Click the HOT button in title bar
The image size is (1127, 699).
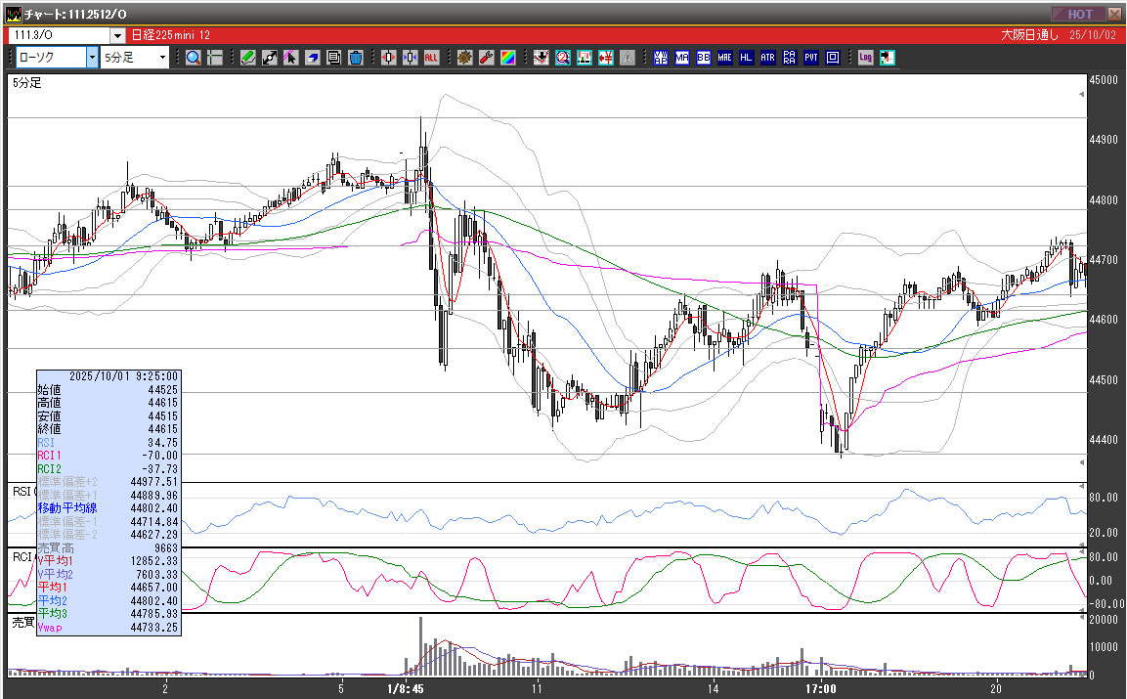pyautogui.click(x=1079, y=14)
